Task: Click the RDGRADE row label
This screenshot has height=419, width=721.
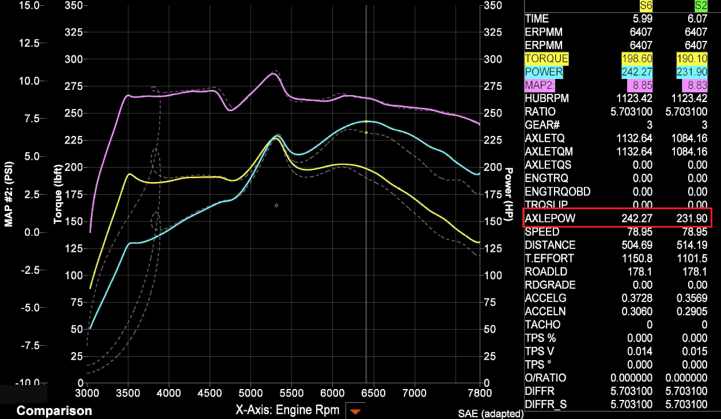Action: pyautogui.click(x=551, y=285)
